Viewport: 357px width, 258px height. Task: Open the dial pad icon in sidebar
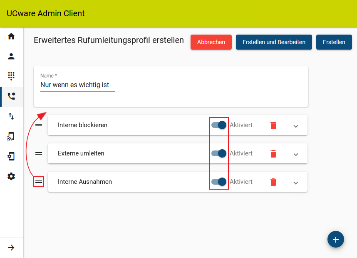(11, 76)
